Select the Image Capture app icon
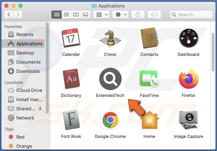This screenshot has height=151, width=217. click(x=188, y=120)
